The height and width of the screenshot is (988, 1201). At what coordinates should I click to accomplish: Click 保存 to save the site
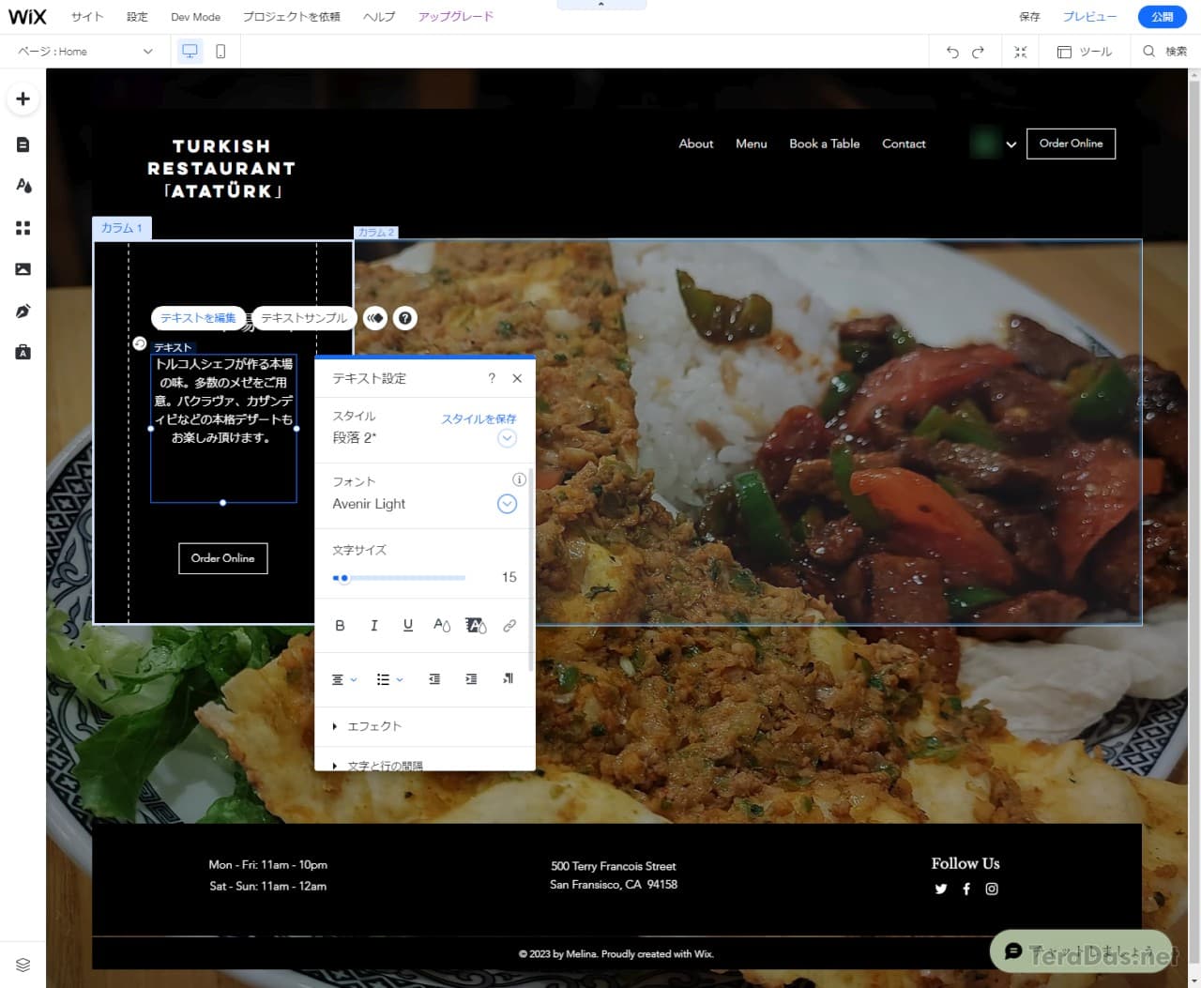(1029, 17)
